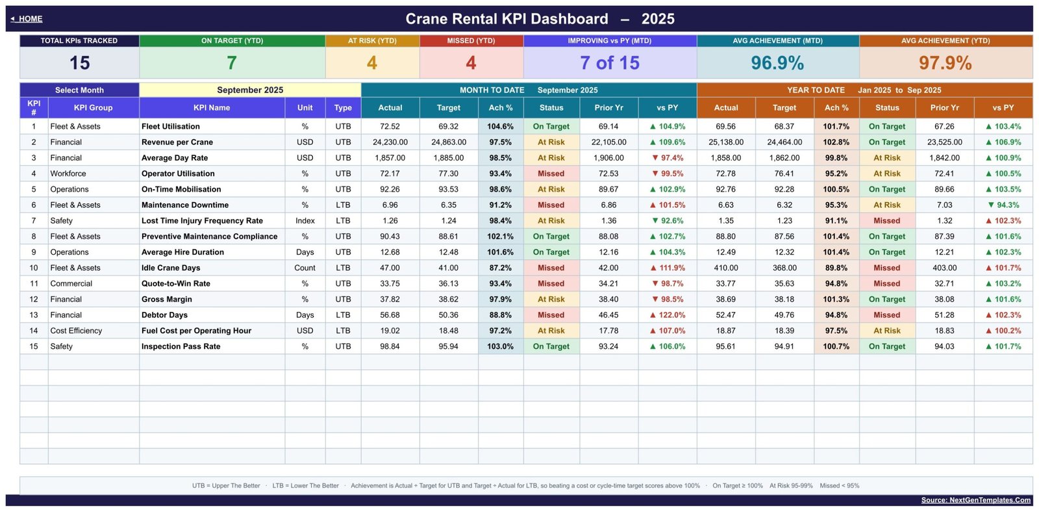Screen dimensions: 1039x512
Task: Click the Count unit cell
Action: pos(305,268)
